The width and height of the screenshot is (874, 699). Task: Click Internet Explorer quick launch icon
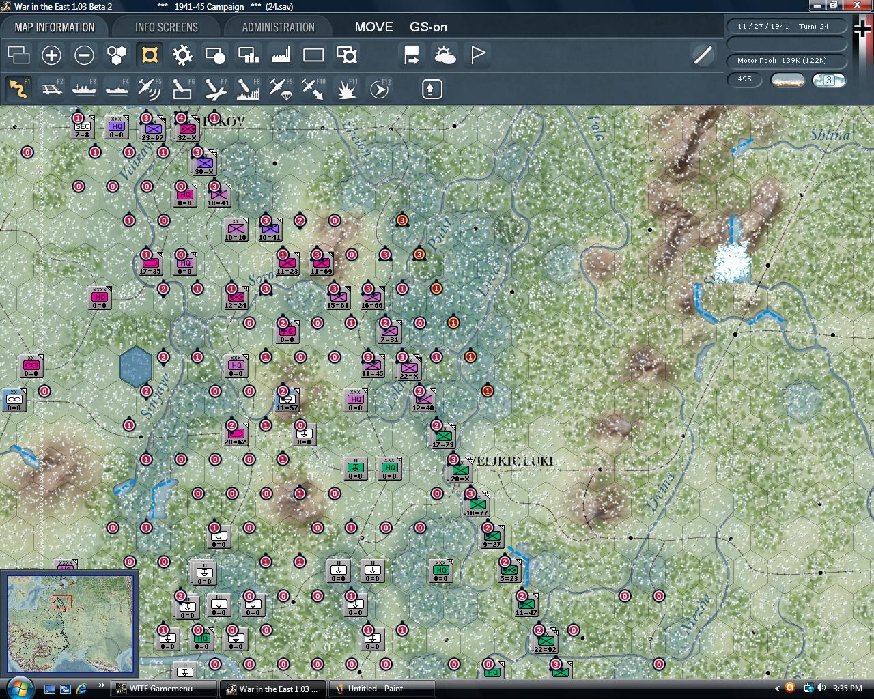tap(81, 688)
